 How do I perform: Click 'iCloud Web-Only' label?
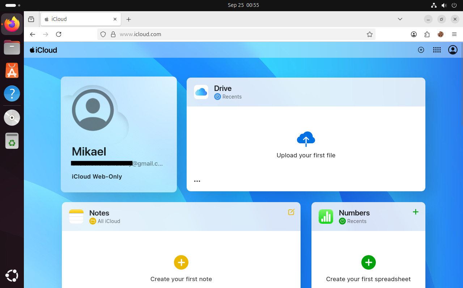[x=97, y=177]
